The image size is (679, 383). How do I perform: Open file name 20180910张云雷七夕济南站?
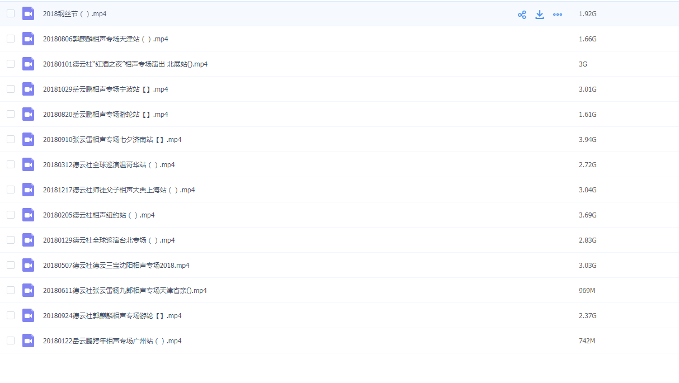tap(112, 140)
